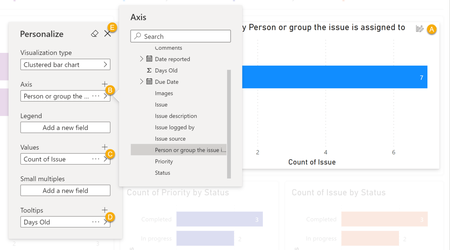Click the Search field in Axis flyout
The height and width of the screenshot is (250, 450).
click(x=181, y=36)
